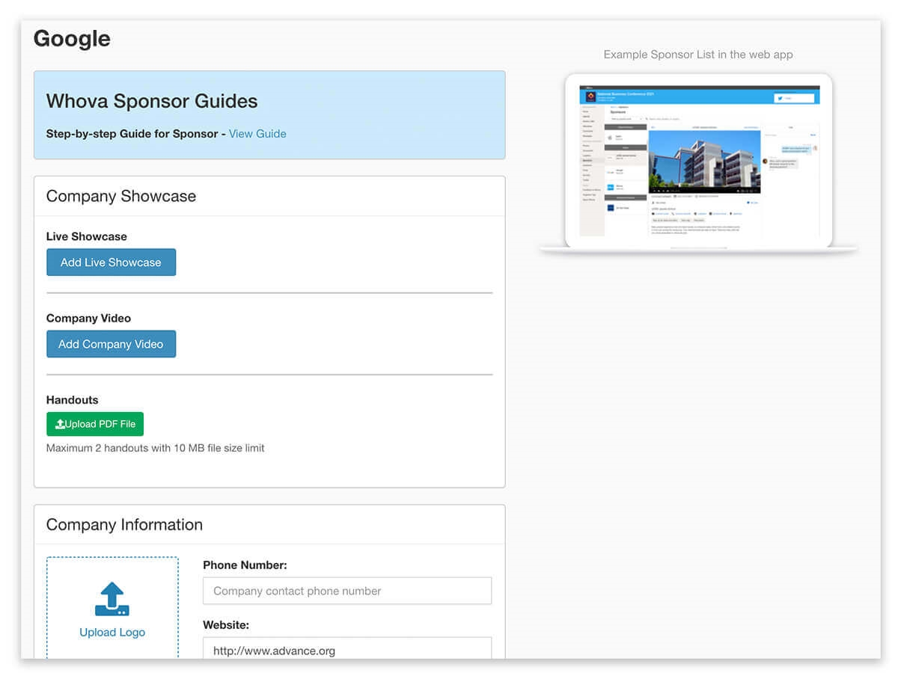Click the Whova Sponsor Guides heading
This screenshot has width=898, height=673.
coord(152,101)
